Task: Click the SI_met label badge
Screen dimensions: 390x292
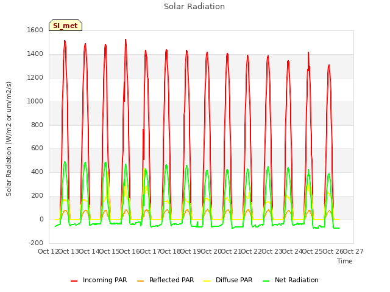Action: [65, 26]
